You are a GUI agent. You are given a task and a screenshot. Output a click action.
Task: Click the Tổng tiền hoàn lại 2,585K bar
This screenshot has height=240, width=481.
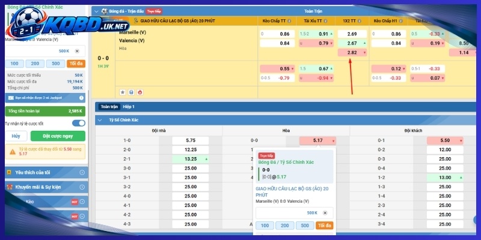pyautogui.click(x=46, y=111)
